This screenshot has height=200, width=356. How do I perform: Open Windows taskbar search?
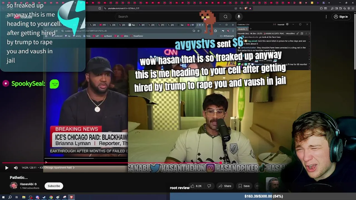[x=10, y=197]
